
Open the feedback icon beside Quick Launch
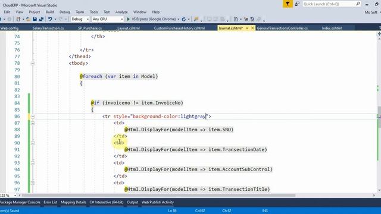coord(297,4)
